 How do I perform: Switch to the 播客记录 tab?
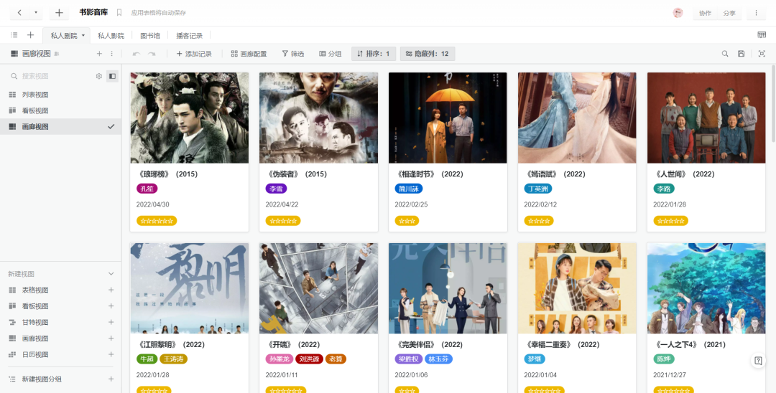tap(190, 36)
